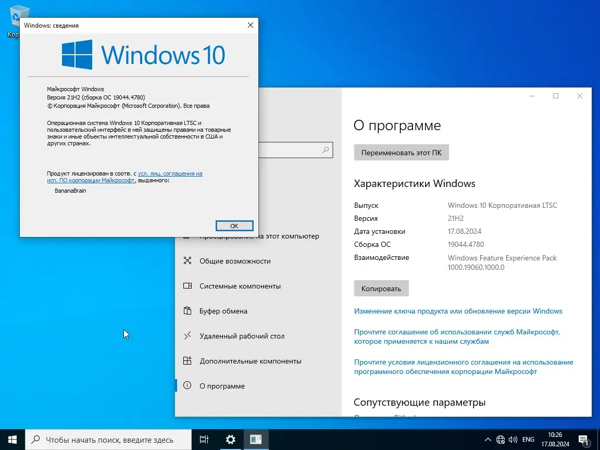Select Системные компоненты in sidebar
Screen dimensions: 600x450
coord(258,286)
